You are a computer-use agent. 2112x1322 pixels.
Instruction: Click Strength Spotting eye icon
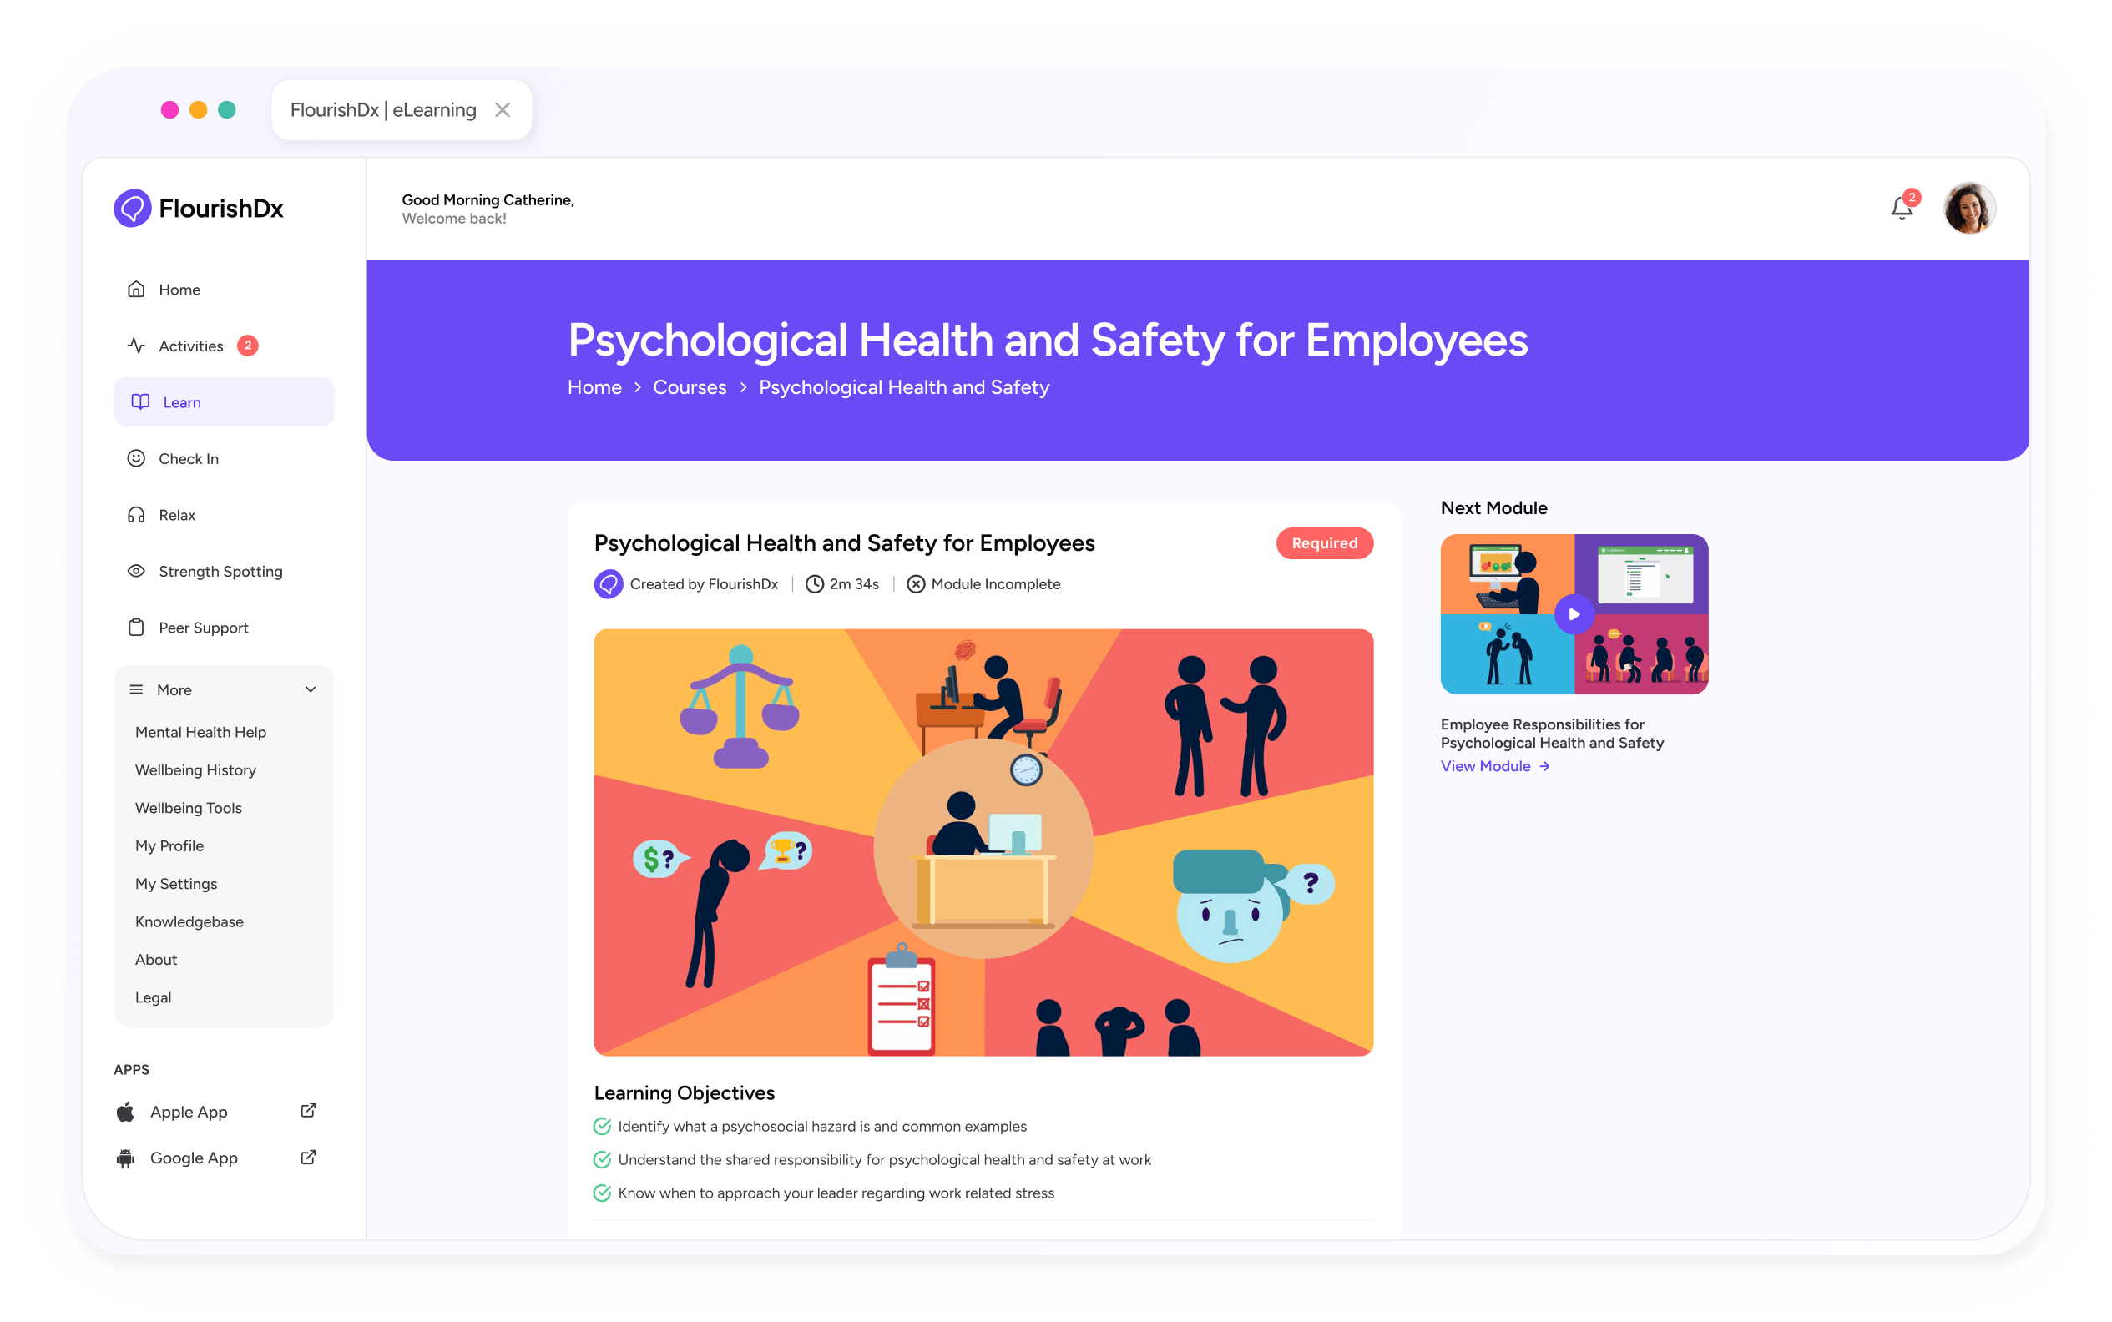click(x=136, y=571)
